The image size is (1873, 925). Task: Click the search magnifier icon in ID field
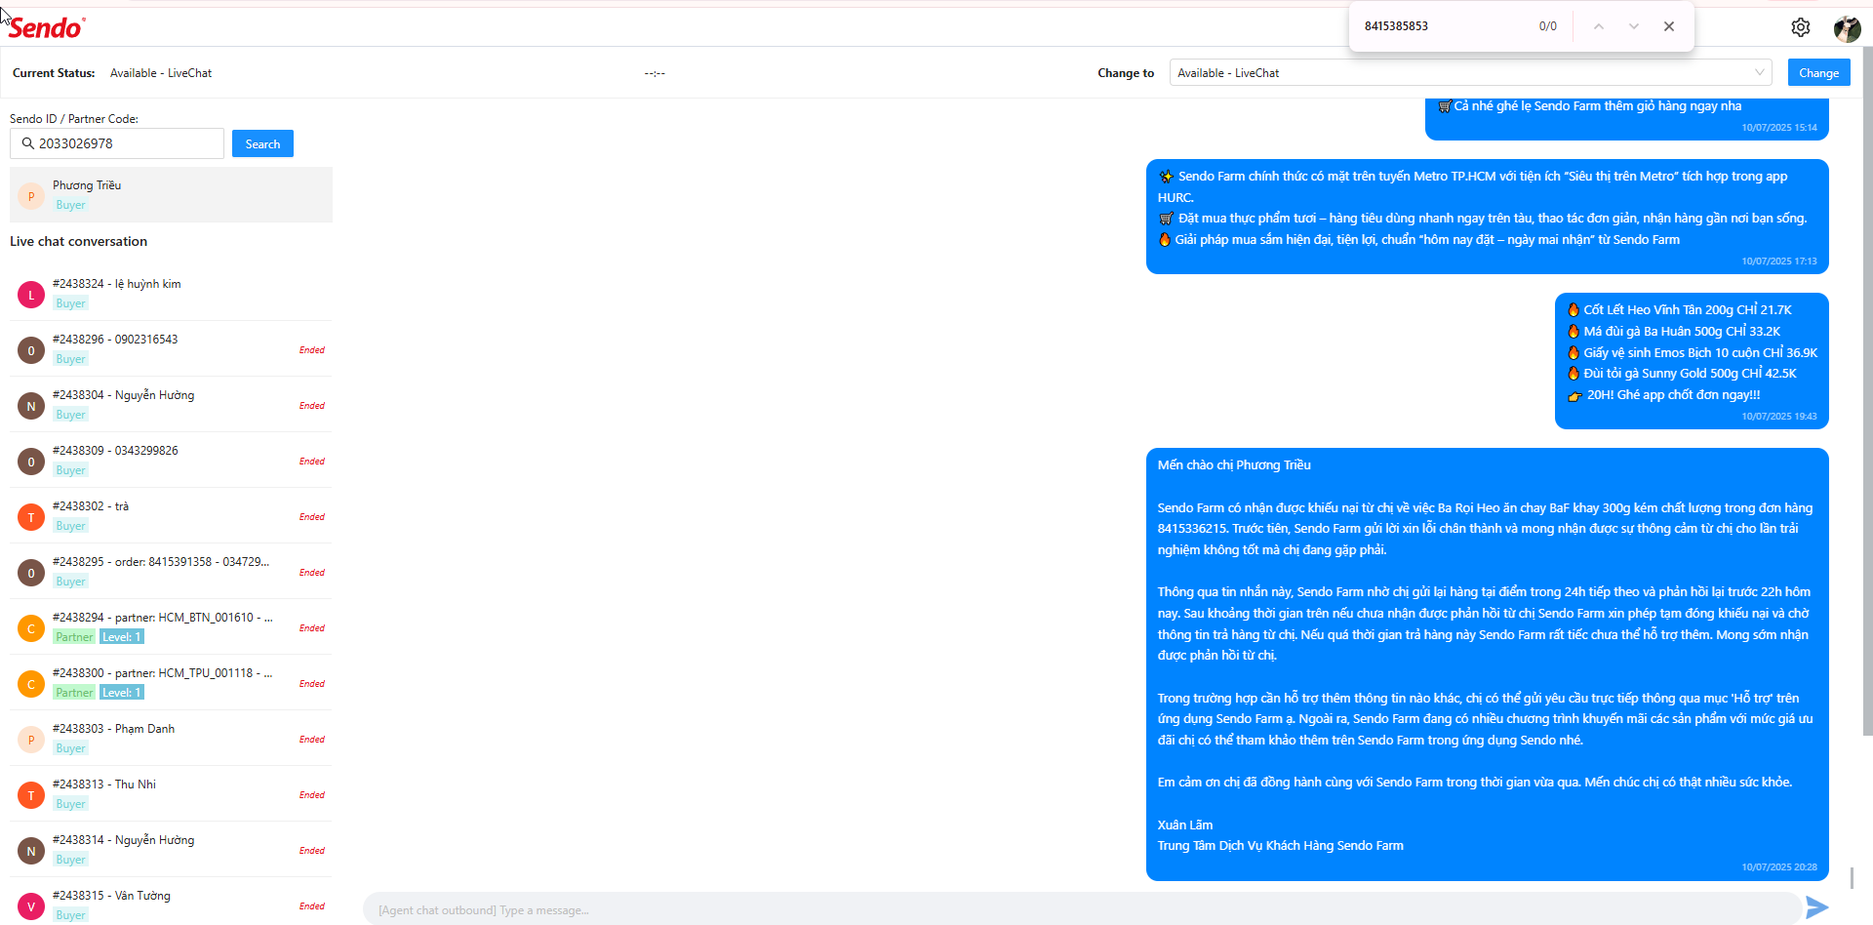click(28, 143)
